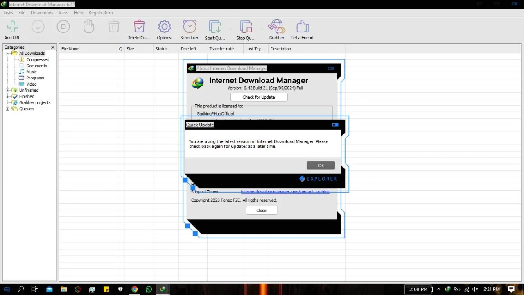The image size is (524, 295).
Task: Expand the Finished category node
Action: (7, 97)
